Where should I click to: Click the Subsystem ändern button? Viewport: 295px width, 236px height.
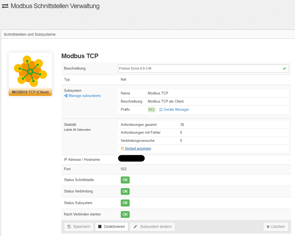point(152,227)
